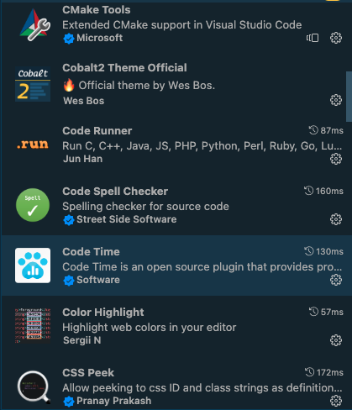Click the extensions list scrollbar thumb
Viewport: 352px width, 410px height.
(349, 97)
